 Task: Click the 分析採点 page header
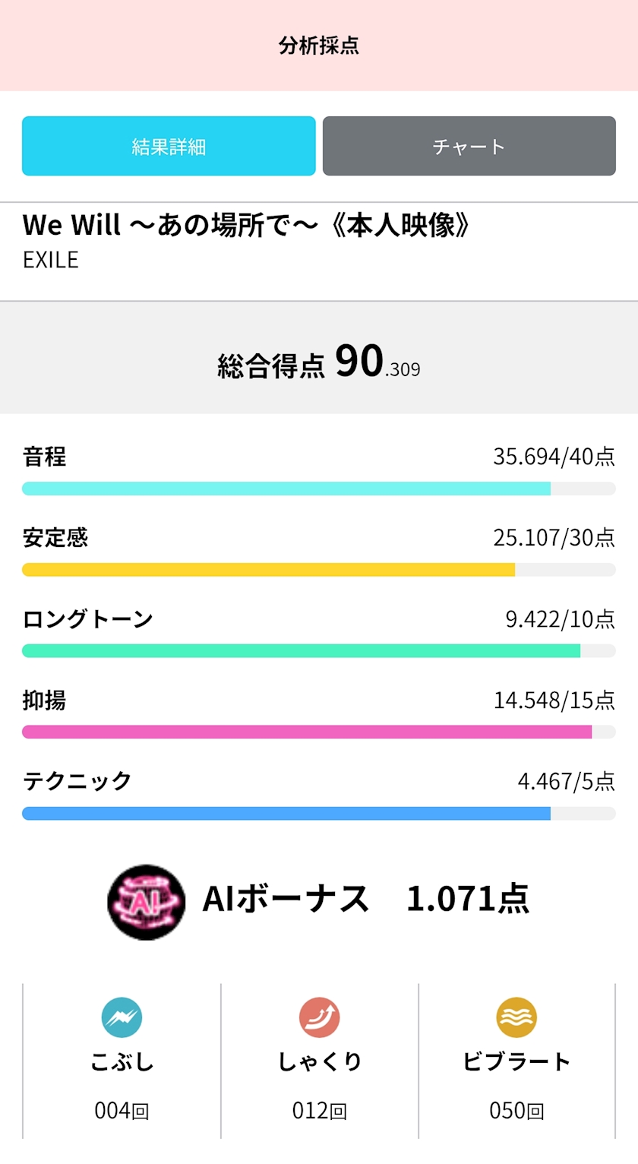coord(319,46)
